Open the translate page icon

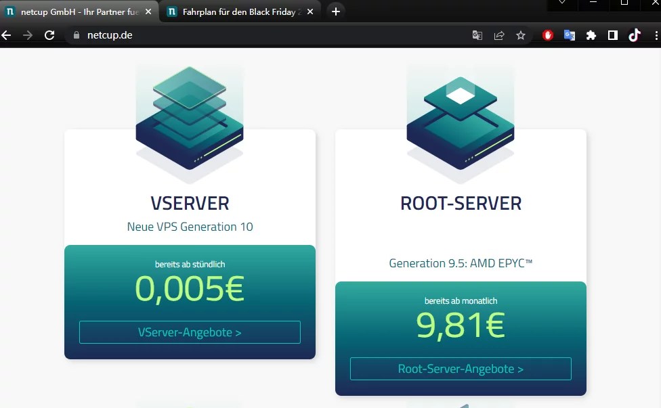click(x=477, y=35)
